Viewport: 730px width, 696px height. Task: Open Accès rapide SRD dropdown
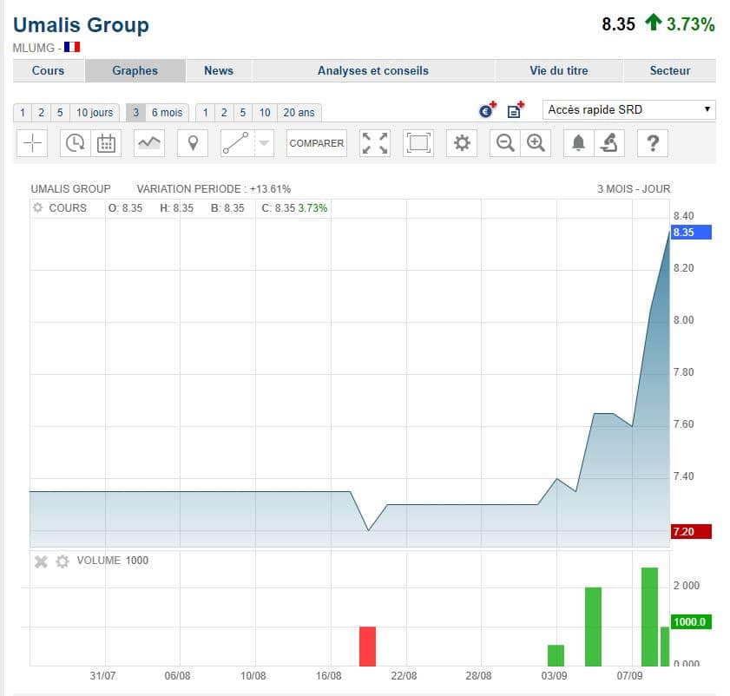coord(629,110)
